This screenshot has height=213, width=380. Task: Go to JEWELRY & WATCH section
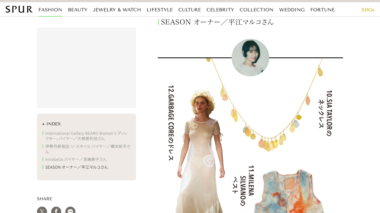pyautogui.click(x=117, y=10)
